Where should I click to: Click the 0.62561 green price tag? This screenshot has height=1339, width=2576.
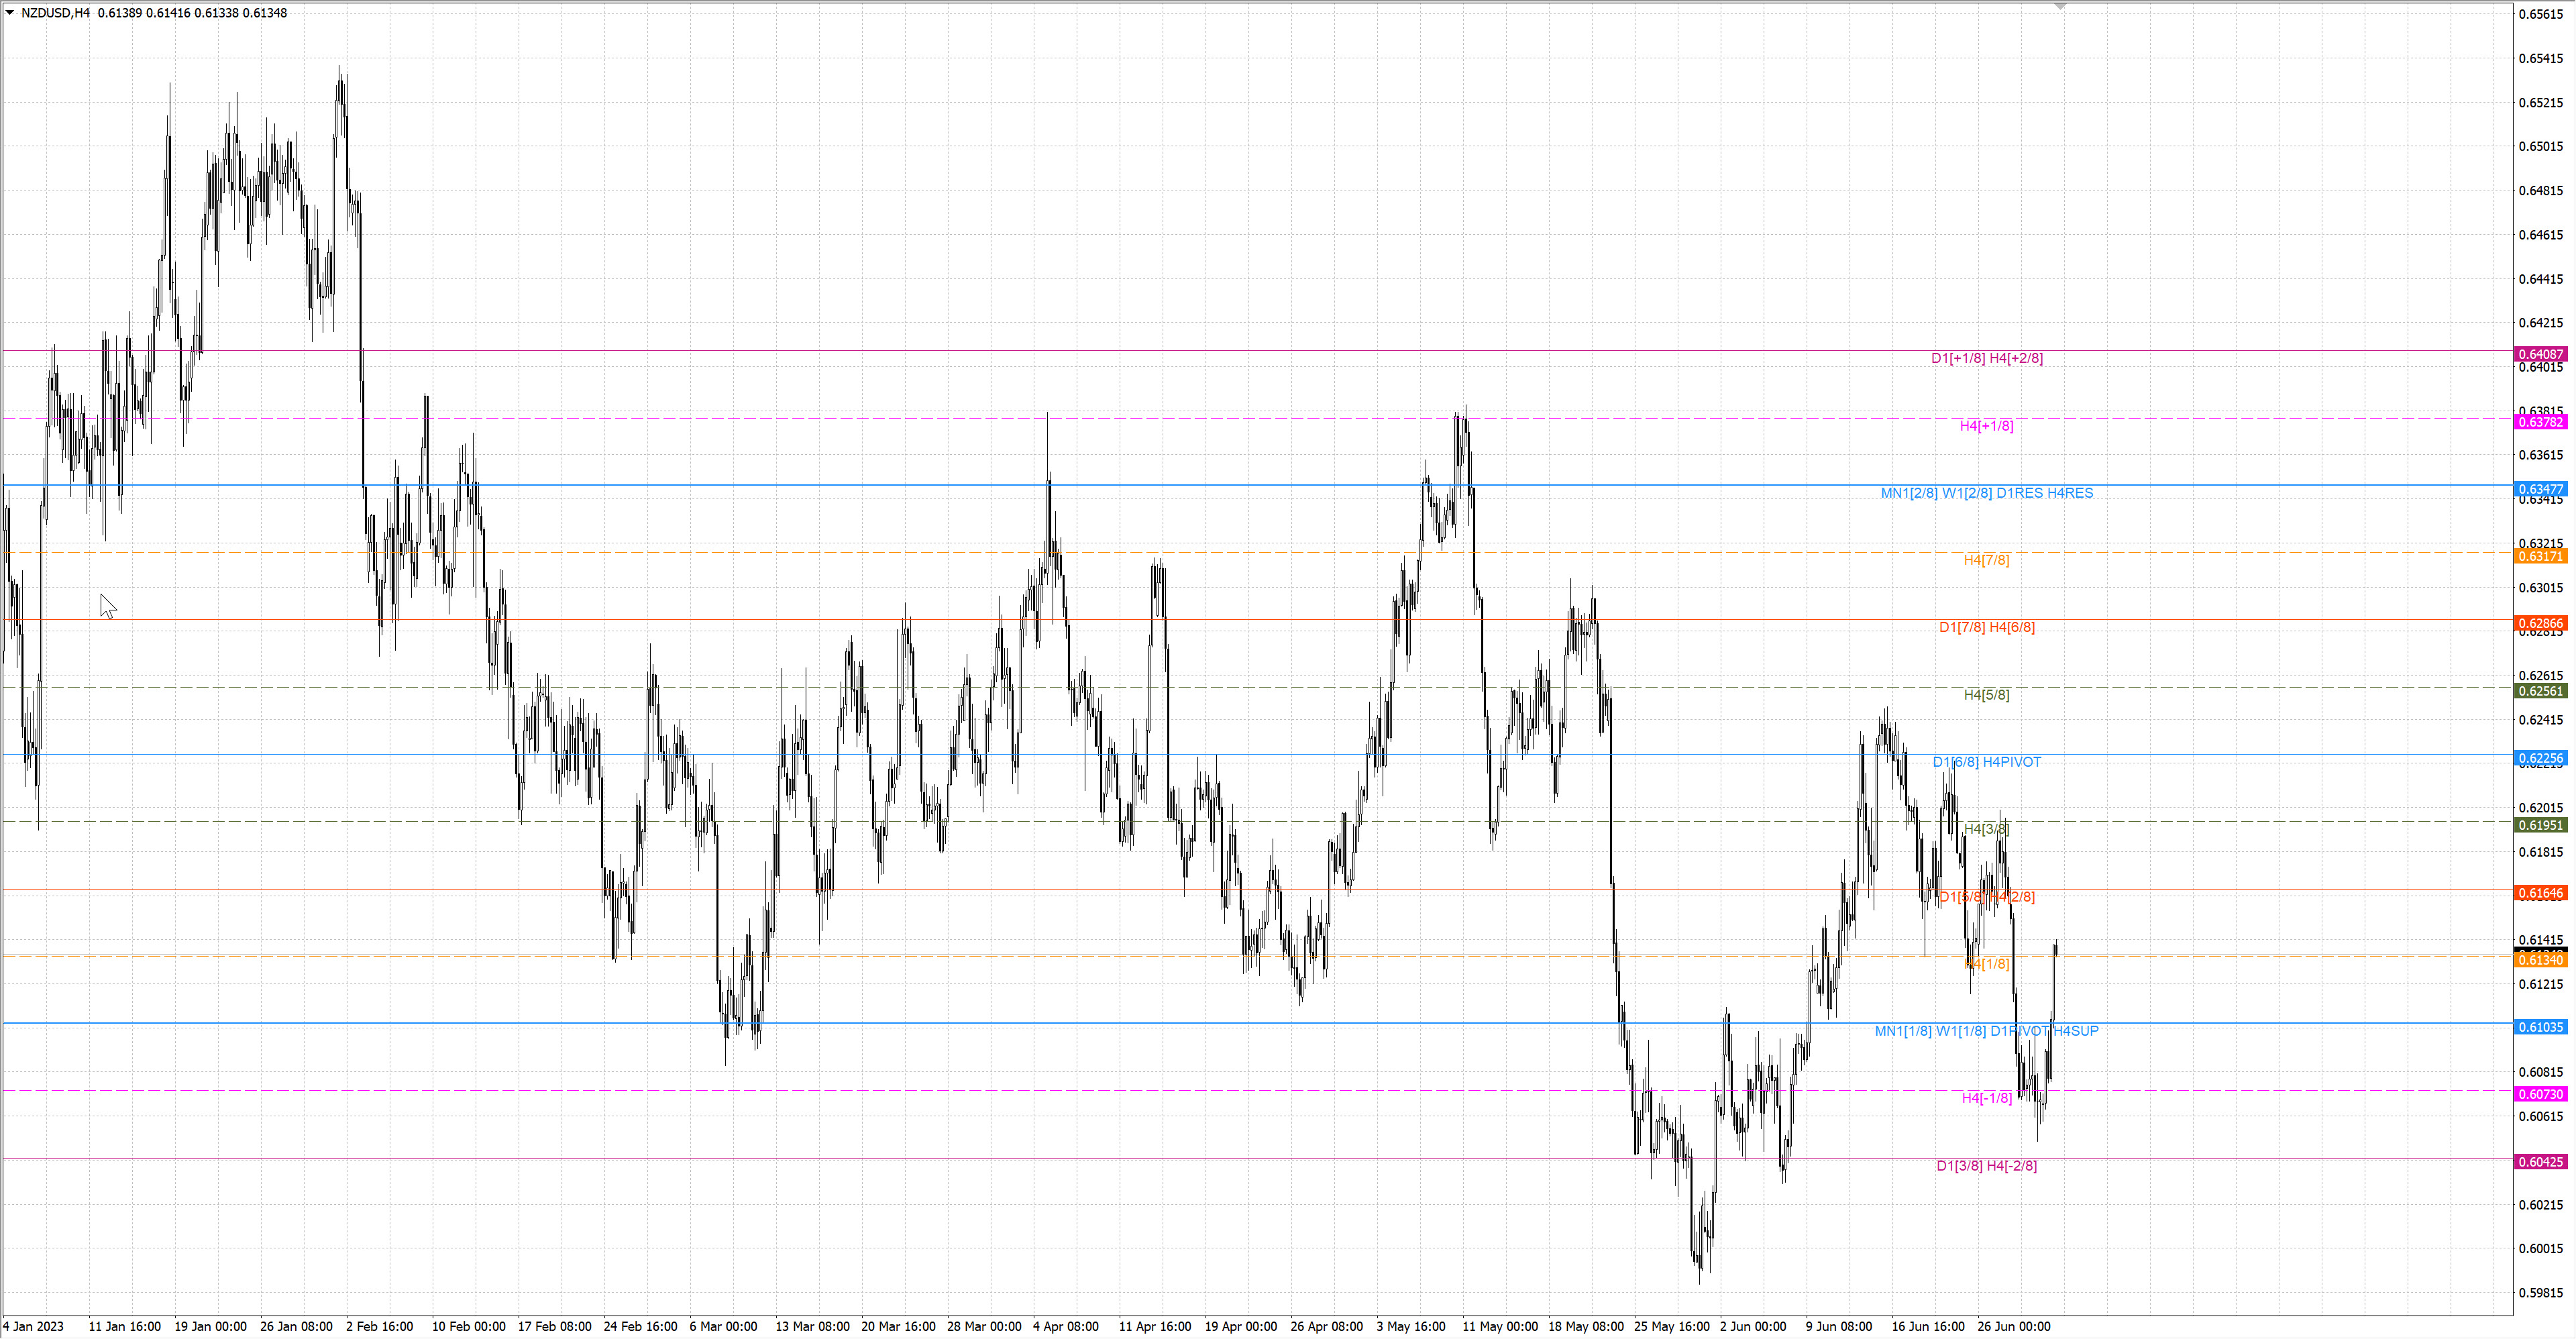click(x=2541, y=691)
